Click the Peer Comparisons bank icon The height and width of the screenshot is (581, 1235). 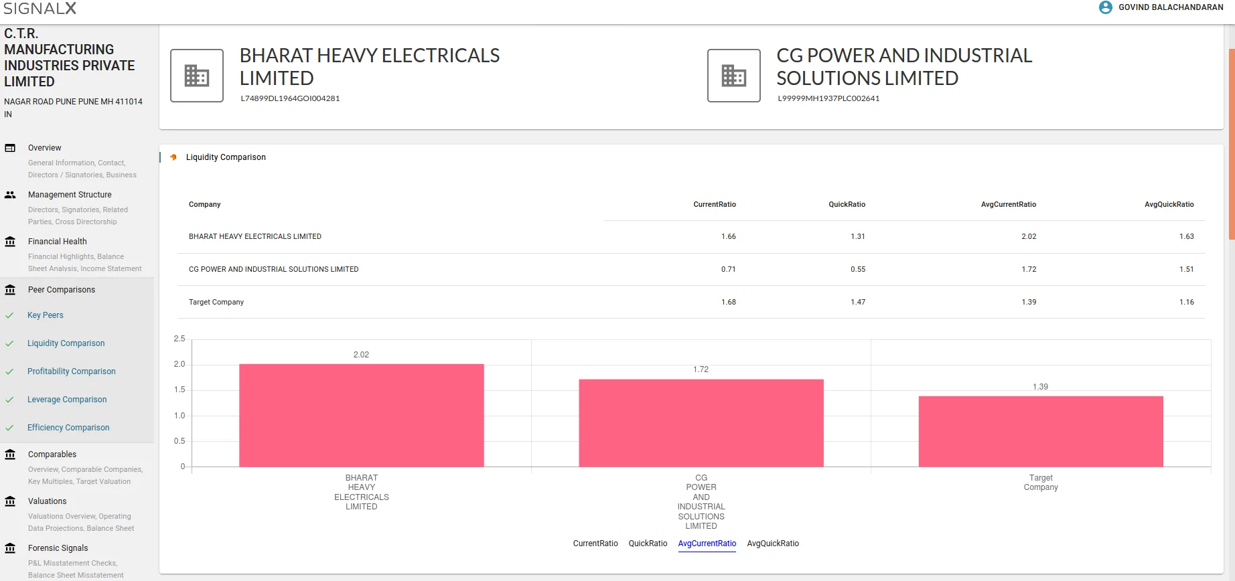[x=10, y=290]
